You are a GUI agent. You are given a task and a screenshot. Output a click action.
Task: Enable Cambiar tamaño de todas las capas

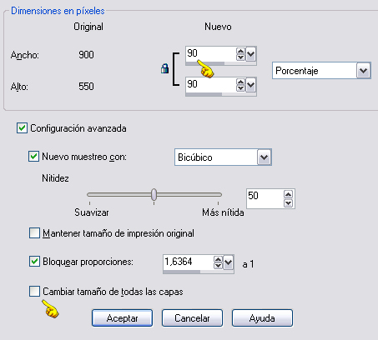tap(34, 292)
